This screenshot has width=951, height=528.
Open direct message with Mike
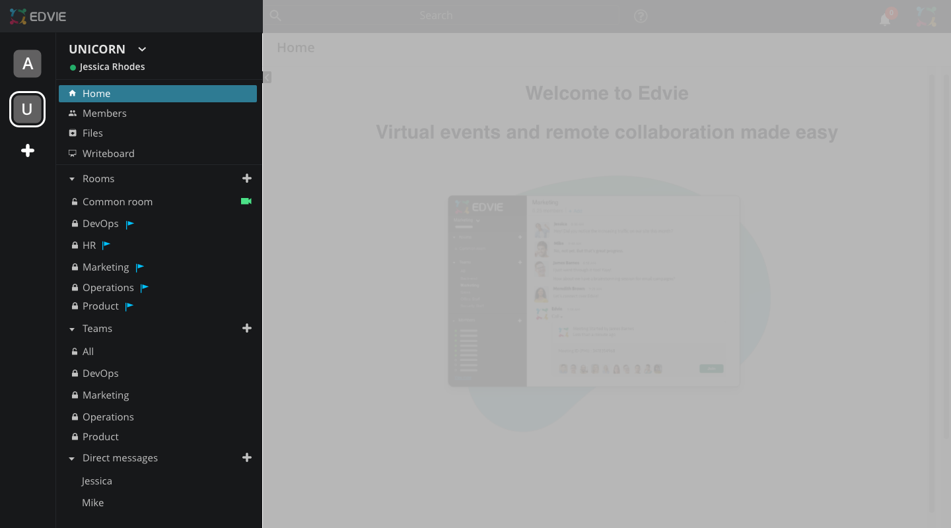point(93,503)
